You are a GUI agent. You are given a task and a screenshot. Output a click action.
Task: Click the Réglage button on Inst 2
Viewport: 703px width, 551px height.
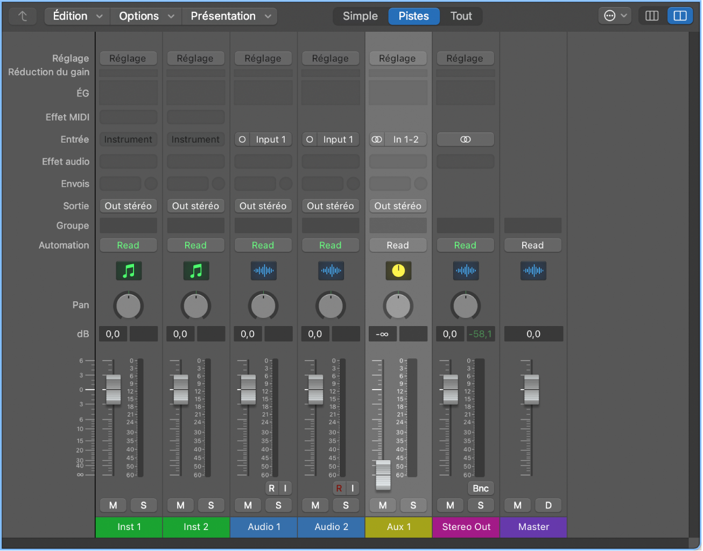click(195, 58)
